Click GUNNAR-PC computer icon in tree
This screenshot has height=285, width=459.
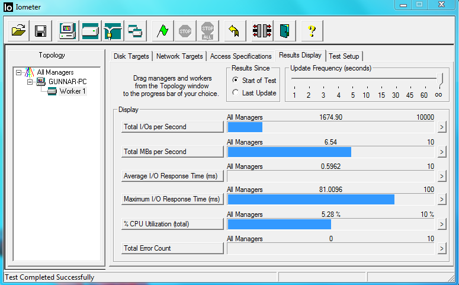click(x=41, y=81)
